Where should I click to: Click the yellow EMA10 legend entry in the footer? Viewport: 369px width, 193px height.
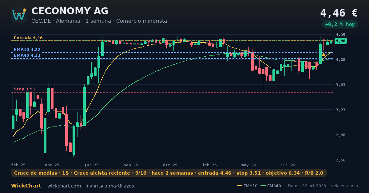tap(247, 186)
